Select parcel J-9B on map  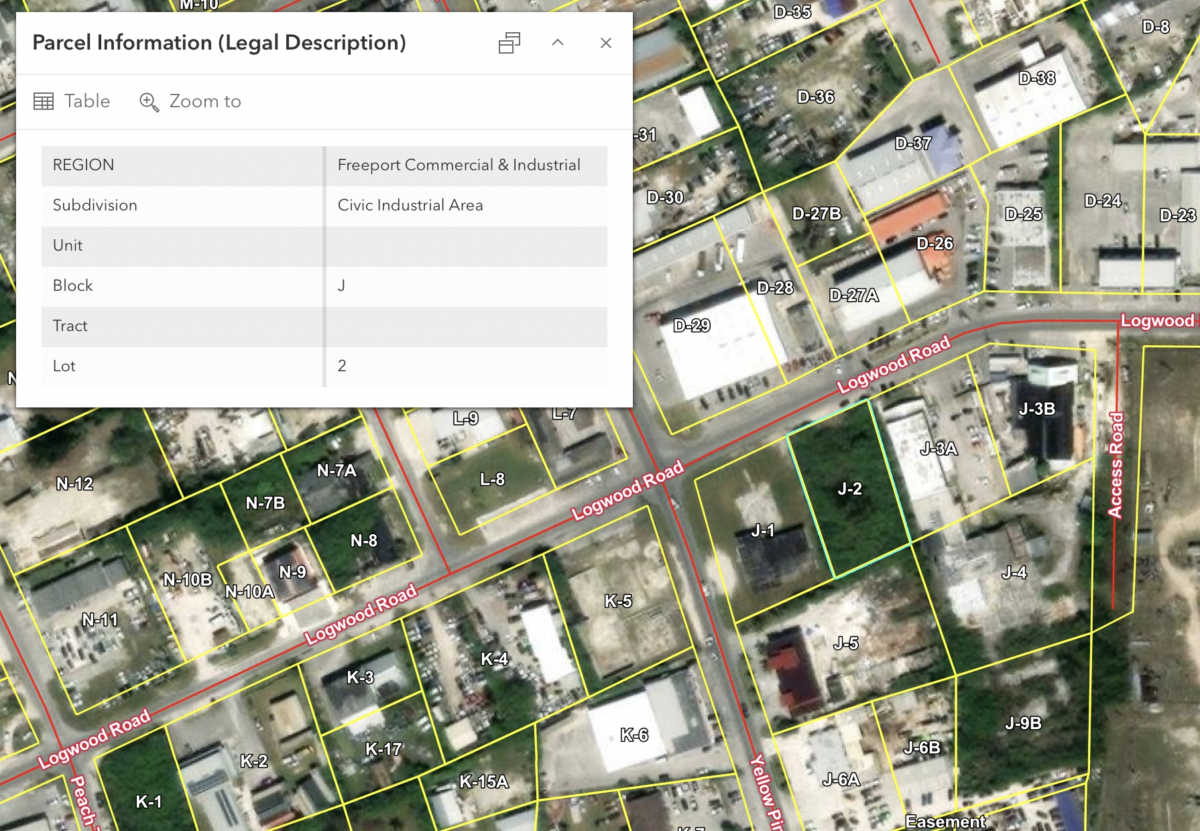1023,723
